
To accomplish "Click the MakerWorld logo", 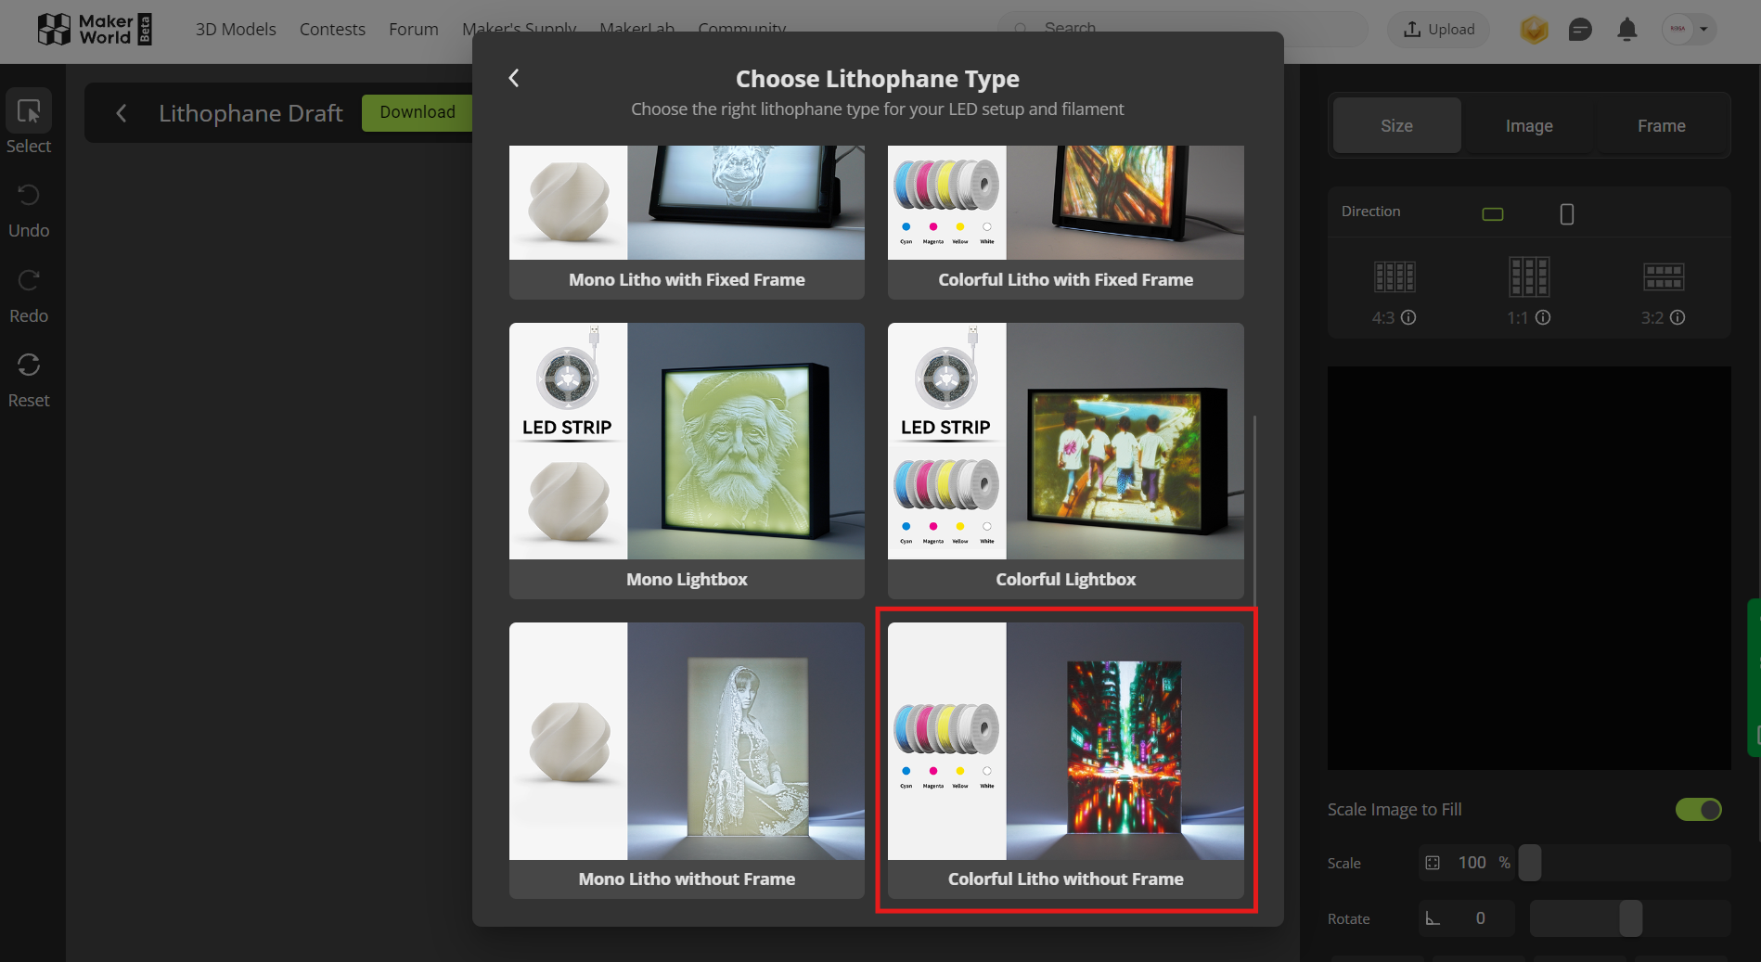I will click(94, 30).
